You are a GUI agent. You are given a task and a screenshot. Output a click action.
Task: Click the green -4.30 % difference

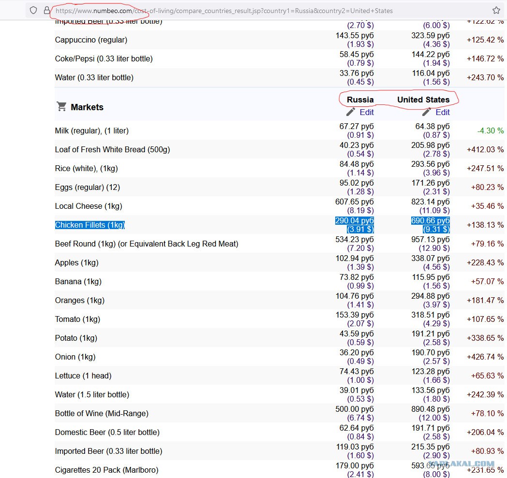pos(490,130)
